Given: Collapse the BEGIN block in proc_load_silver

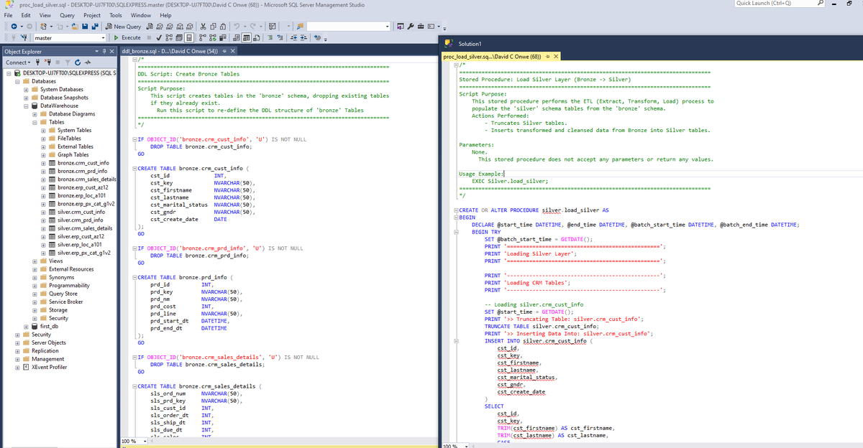Looking at the screenshot, I should pyautogui.click(x=457, y=217).
